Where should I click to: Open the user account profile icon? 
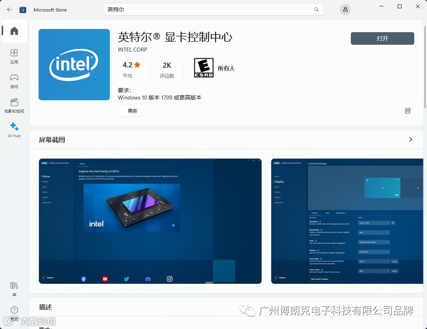coord(345,10)
